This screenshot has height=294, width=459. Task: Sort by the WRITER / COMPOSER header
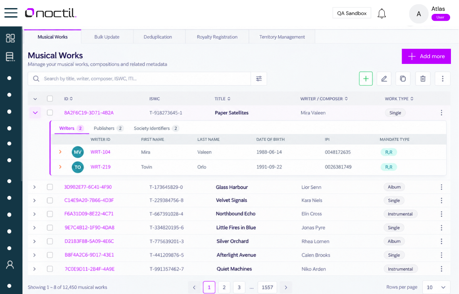point(324,99)
